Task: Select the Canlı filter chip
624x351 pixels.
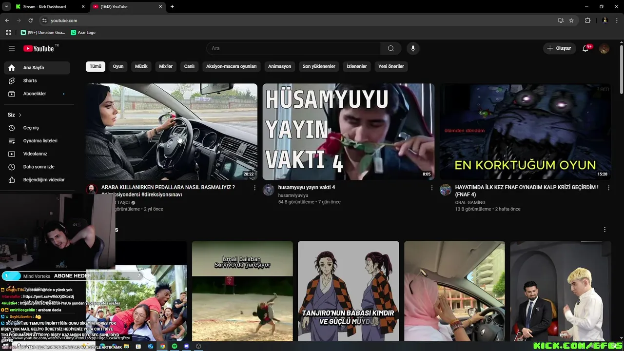Action: coord(189,66)
